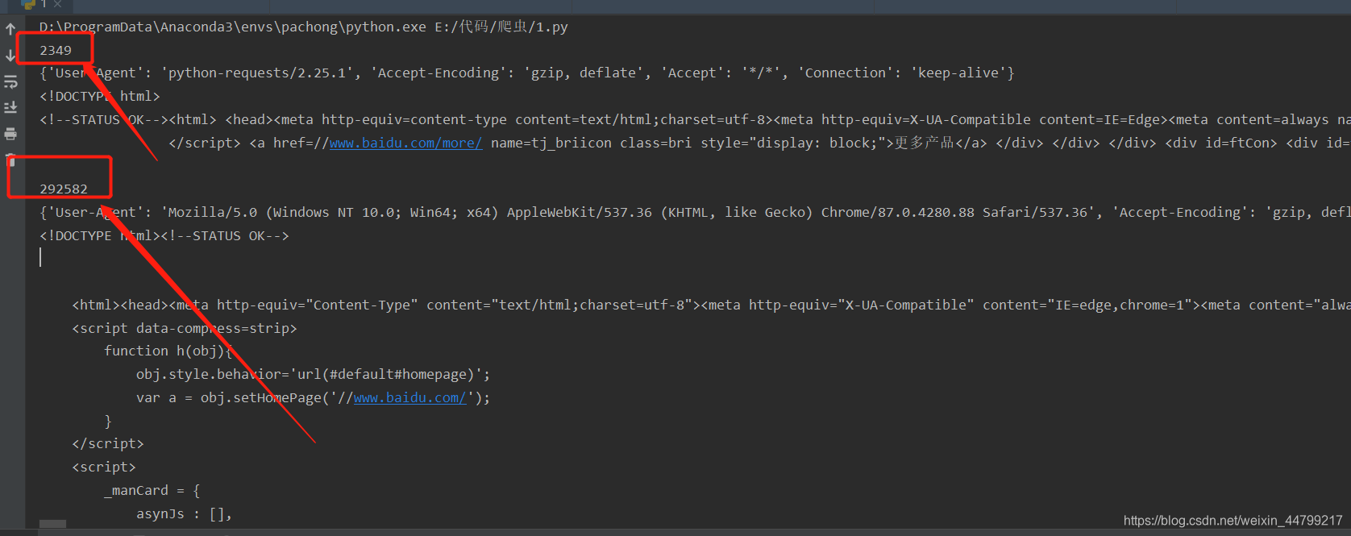This screenshot has height=536, width=1351.
Task: Click the 'asynJs : [],' line
Action: [x=185, y=513]
